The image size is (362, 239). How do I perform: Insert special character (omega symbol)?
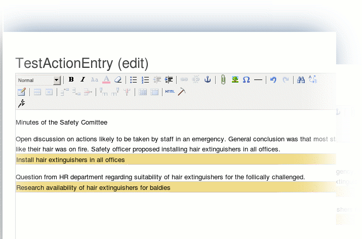pyautogui.click(x=247, y=79)
